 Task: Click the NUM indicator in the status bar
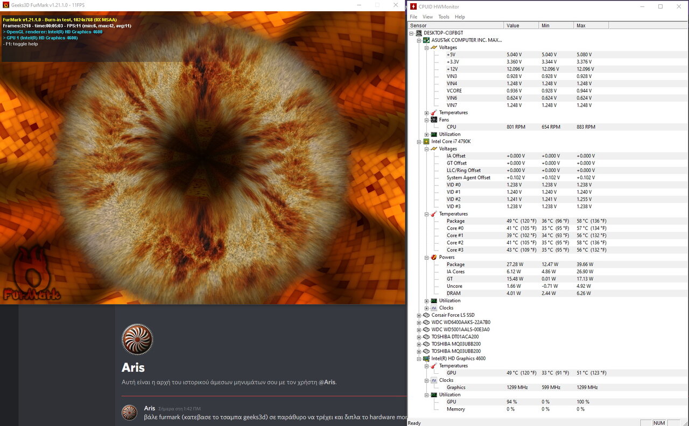pyautogui.click(x=659, y=423)
